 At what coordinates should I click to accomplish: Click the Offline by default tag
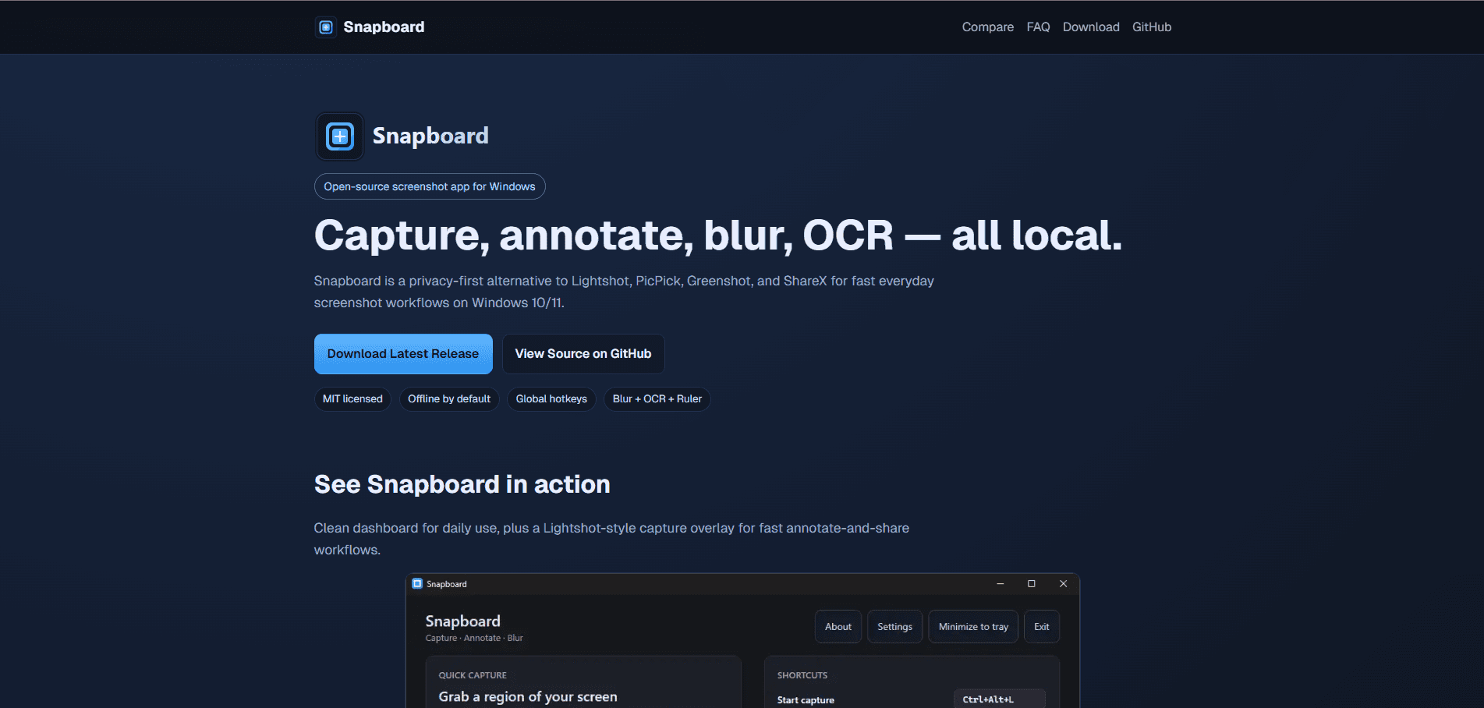click(449, 399)
